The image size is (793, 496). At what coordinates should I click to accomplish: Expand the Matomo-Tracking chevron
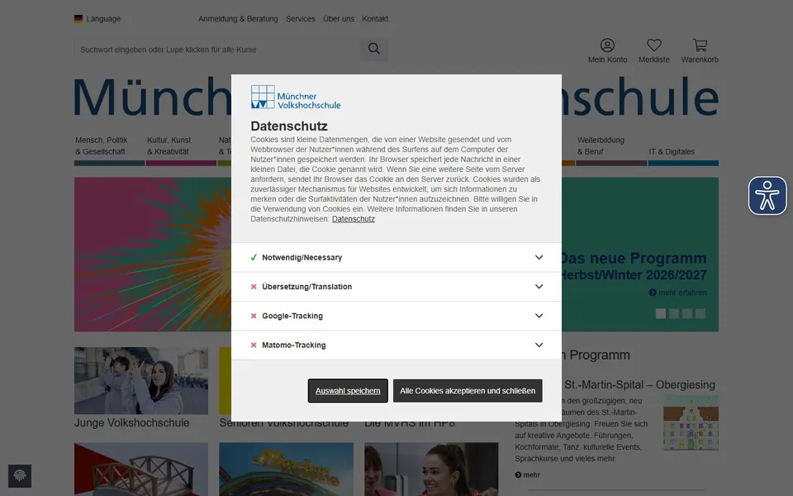click(539, 346)
